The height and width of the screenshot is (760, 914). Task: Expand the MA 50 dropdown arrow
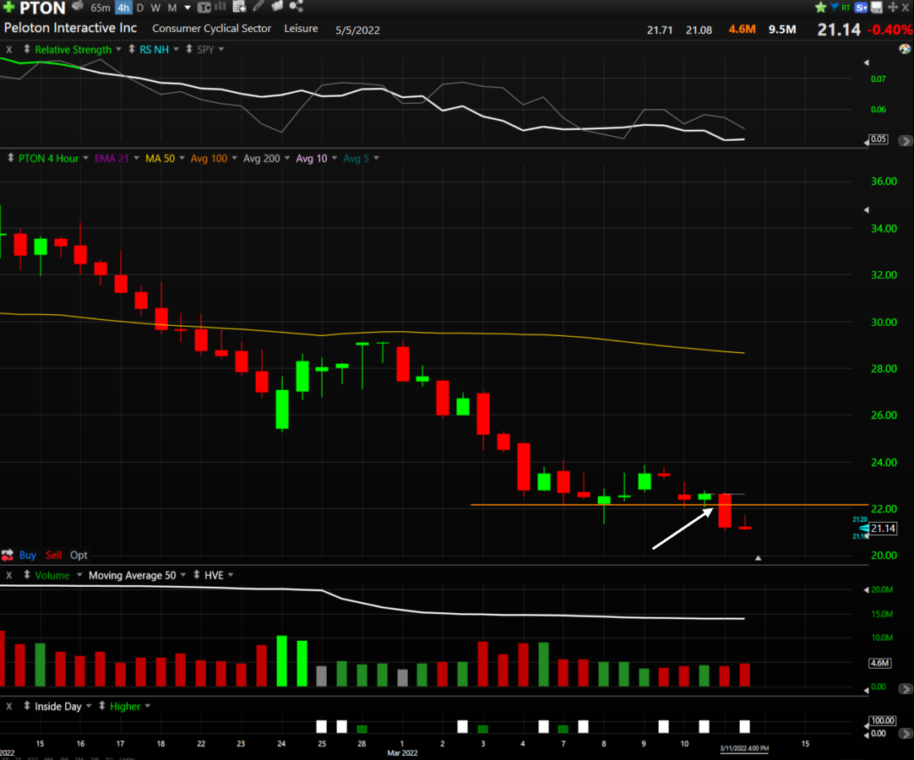click(x=182, y=158)
